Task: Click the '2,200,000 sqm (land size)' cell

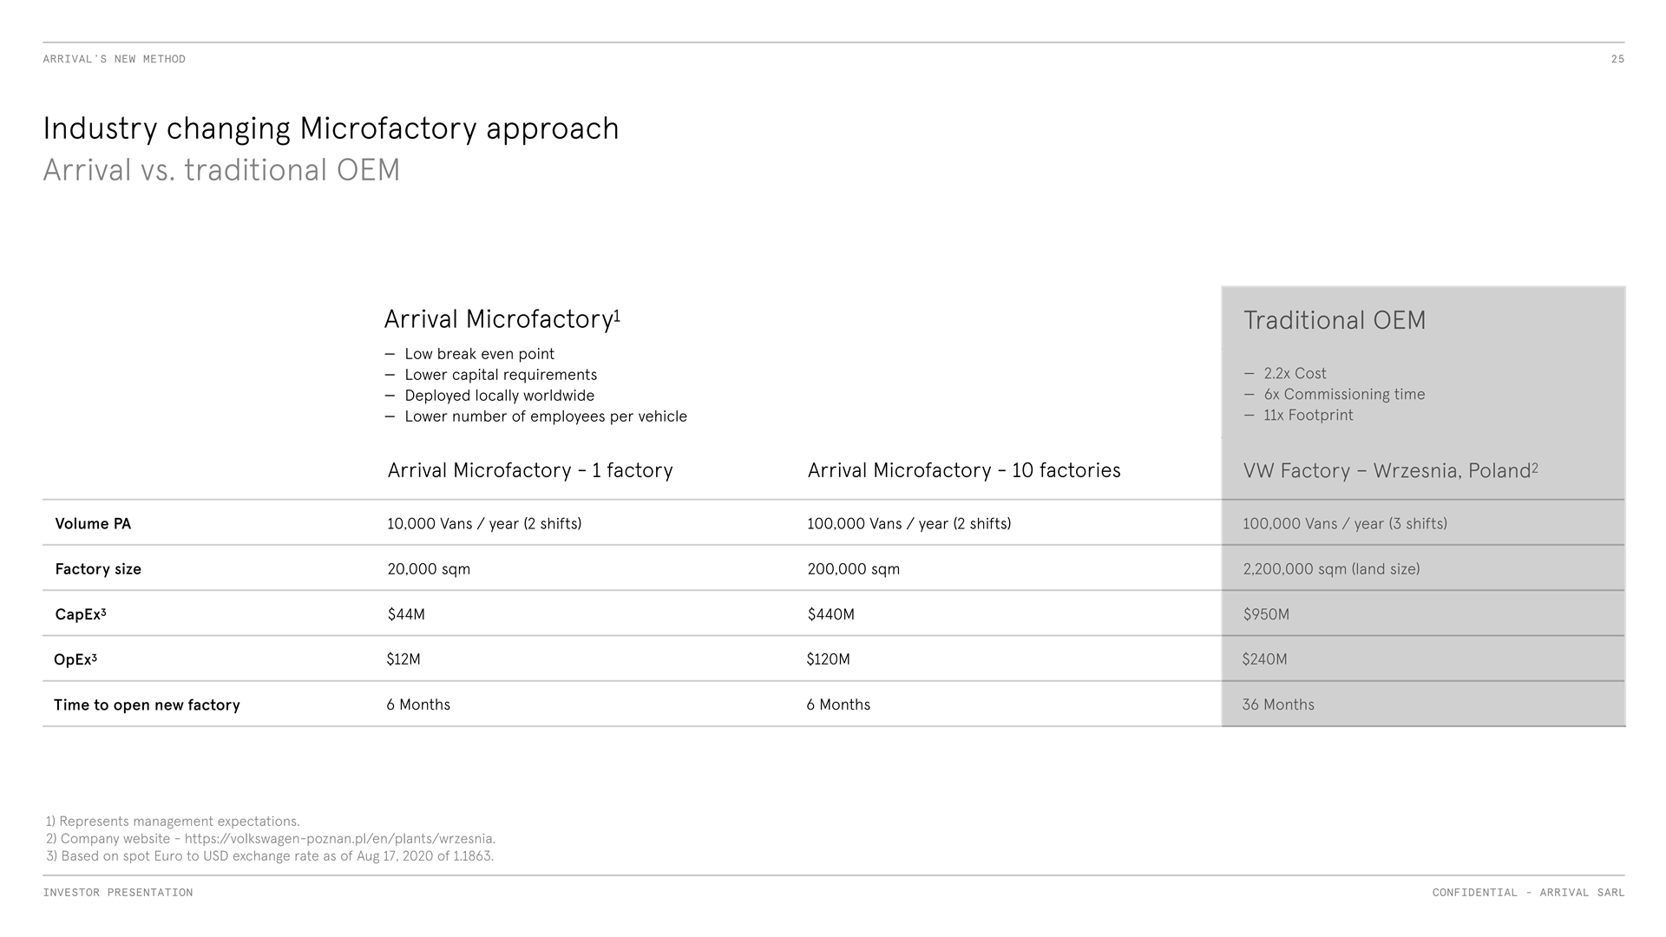Action: tap(1331, 569)
